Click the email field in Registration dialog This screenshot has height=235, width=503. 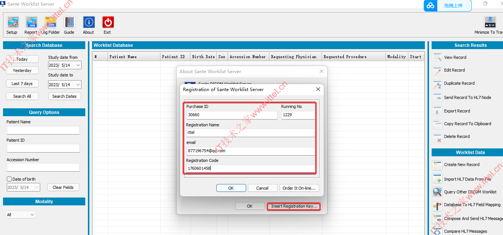pyautogui.click(x=251, y=151)
